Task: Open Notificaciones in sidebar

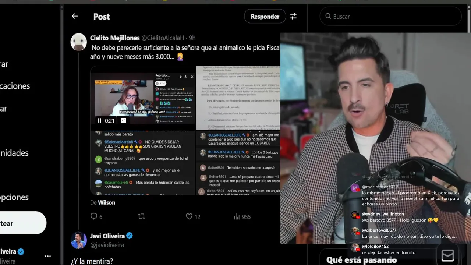Action: pyautogui.click(x=15, y=86)
